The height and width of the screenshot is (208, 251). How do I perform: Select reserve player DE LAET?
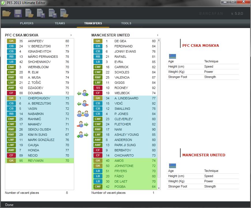125,181
